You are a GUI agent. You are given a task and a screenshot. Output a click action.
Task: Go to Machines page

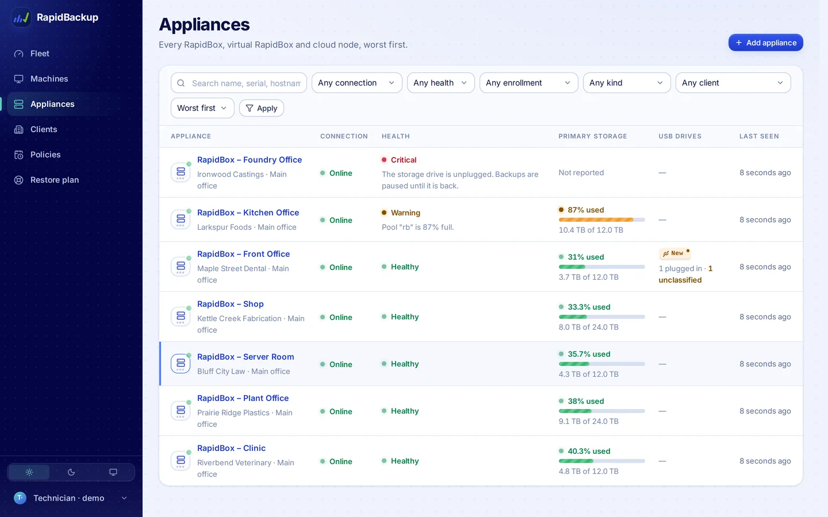[x=71, y=79]
